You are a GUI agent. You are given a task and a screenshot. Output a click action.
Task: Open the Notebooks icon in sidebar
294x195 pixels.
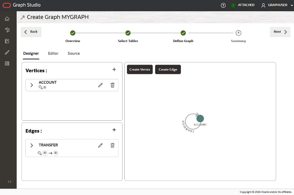tap(7, 41)
